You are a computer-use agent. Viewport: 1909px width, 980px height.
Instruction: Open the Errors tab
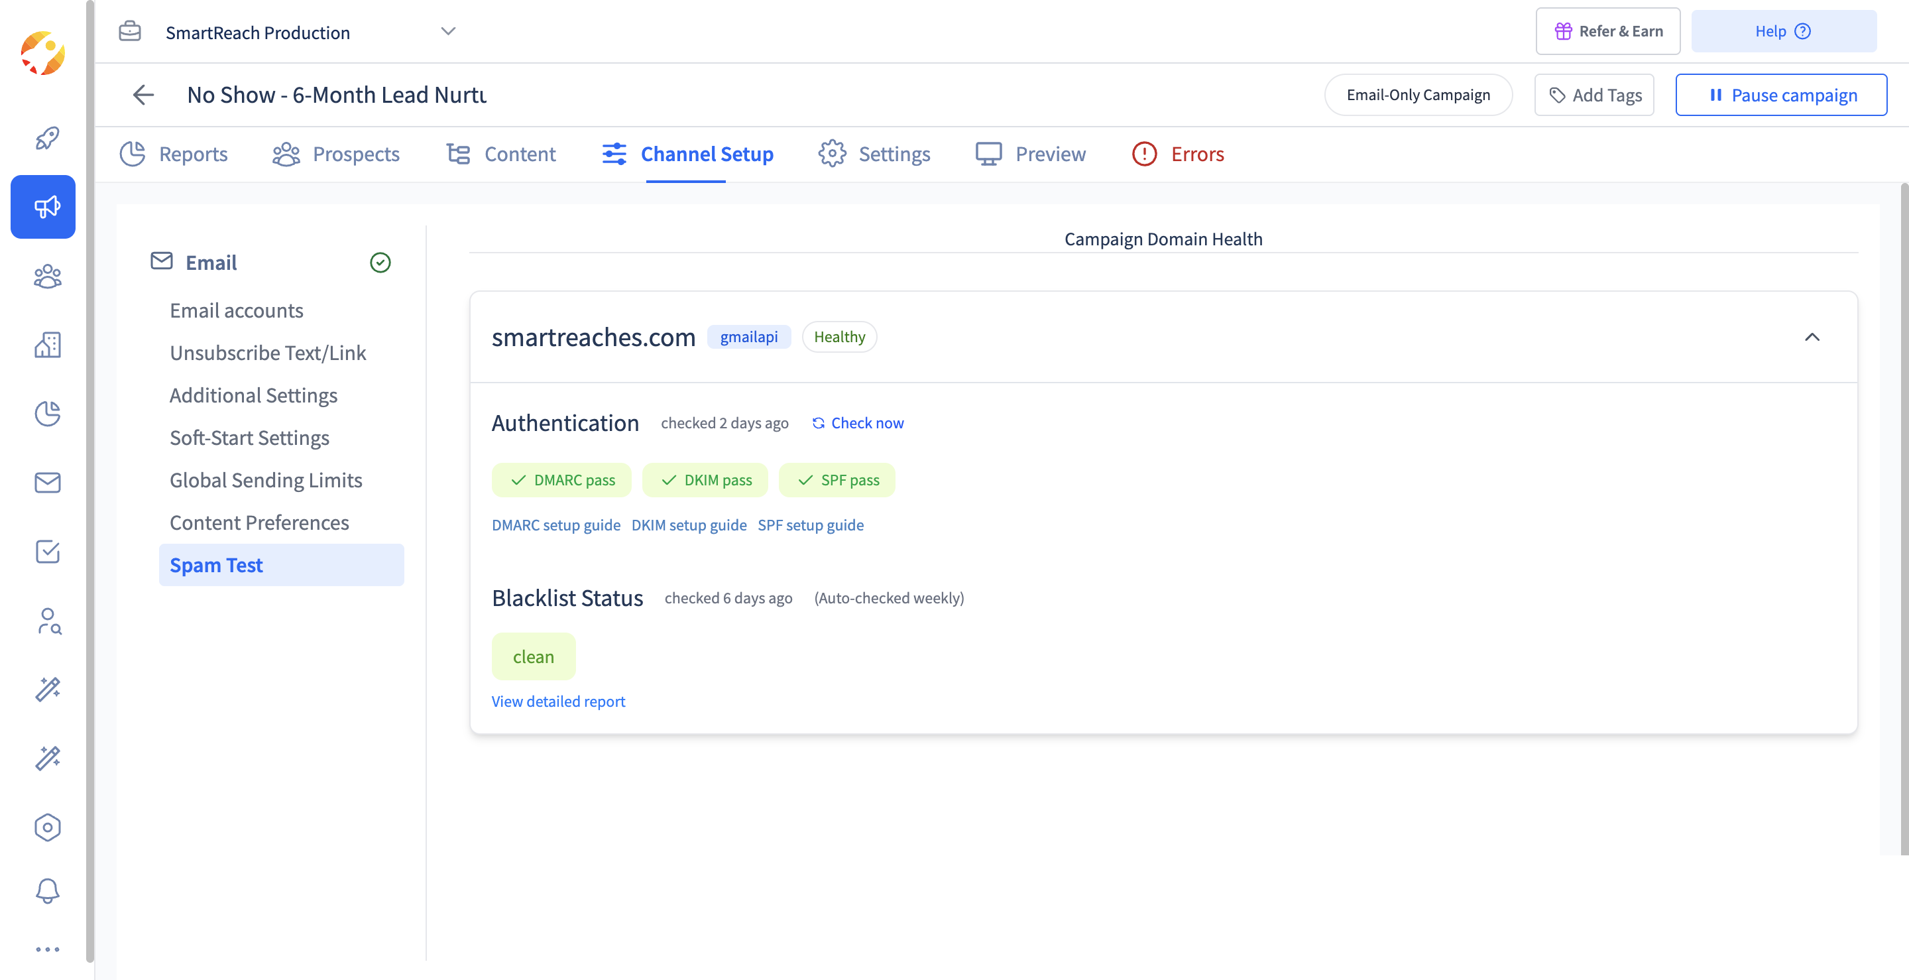pos(1178,153)
